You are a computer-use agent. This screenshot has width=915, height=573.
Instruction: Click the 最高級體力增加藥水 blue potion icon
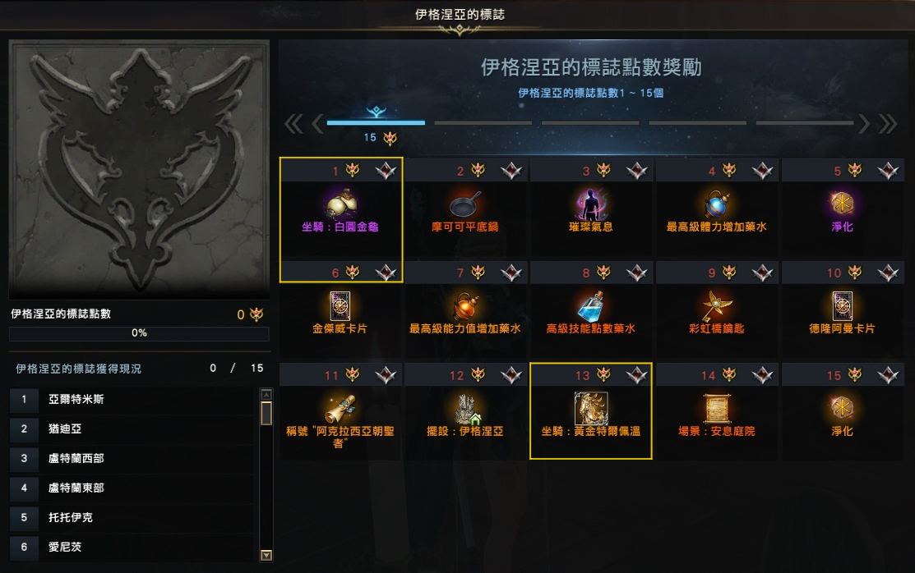click(x=717, y=204)
